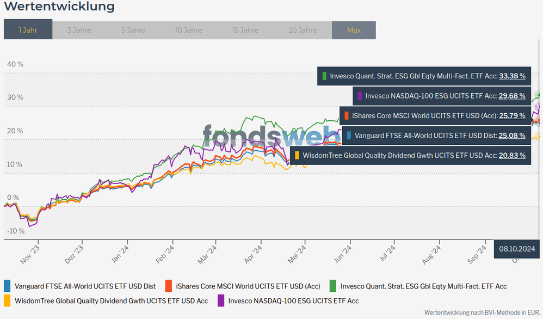Screen dimensions: 543x319
Task: Switch to the 5 Jahre tab
Action: click(133, 30)
